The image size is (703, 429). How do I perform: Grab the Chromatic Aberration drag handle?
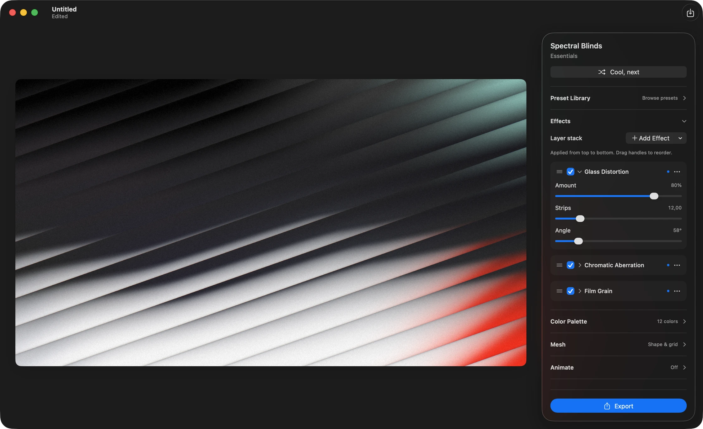pos(559,265)
